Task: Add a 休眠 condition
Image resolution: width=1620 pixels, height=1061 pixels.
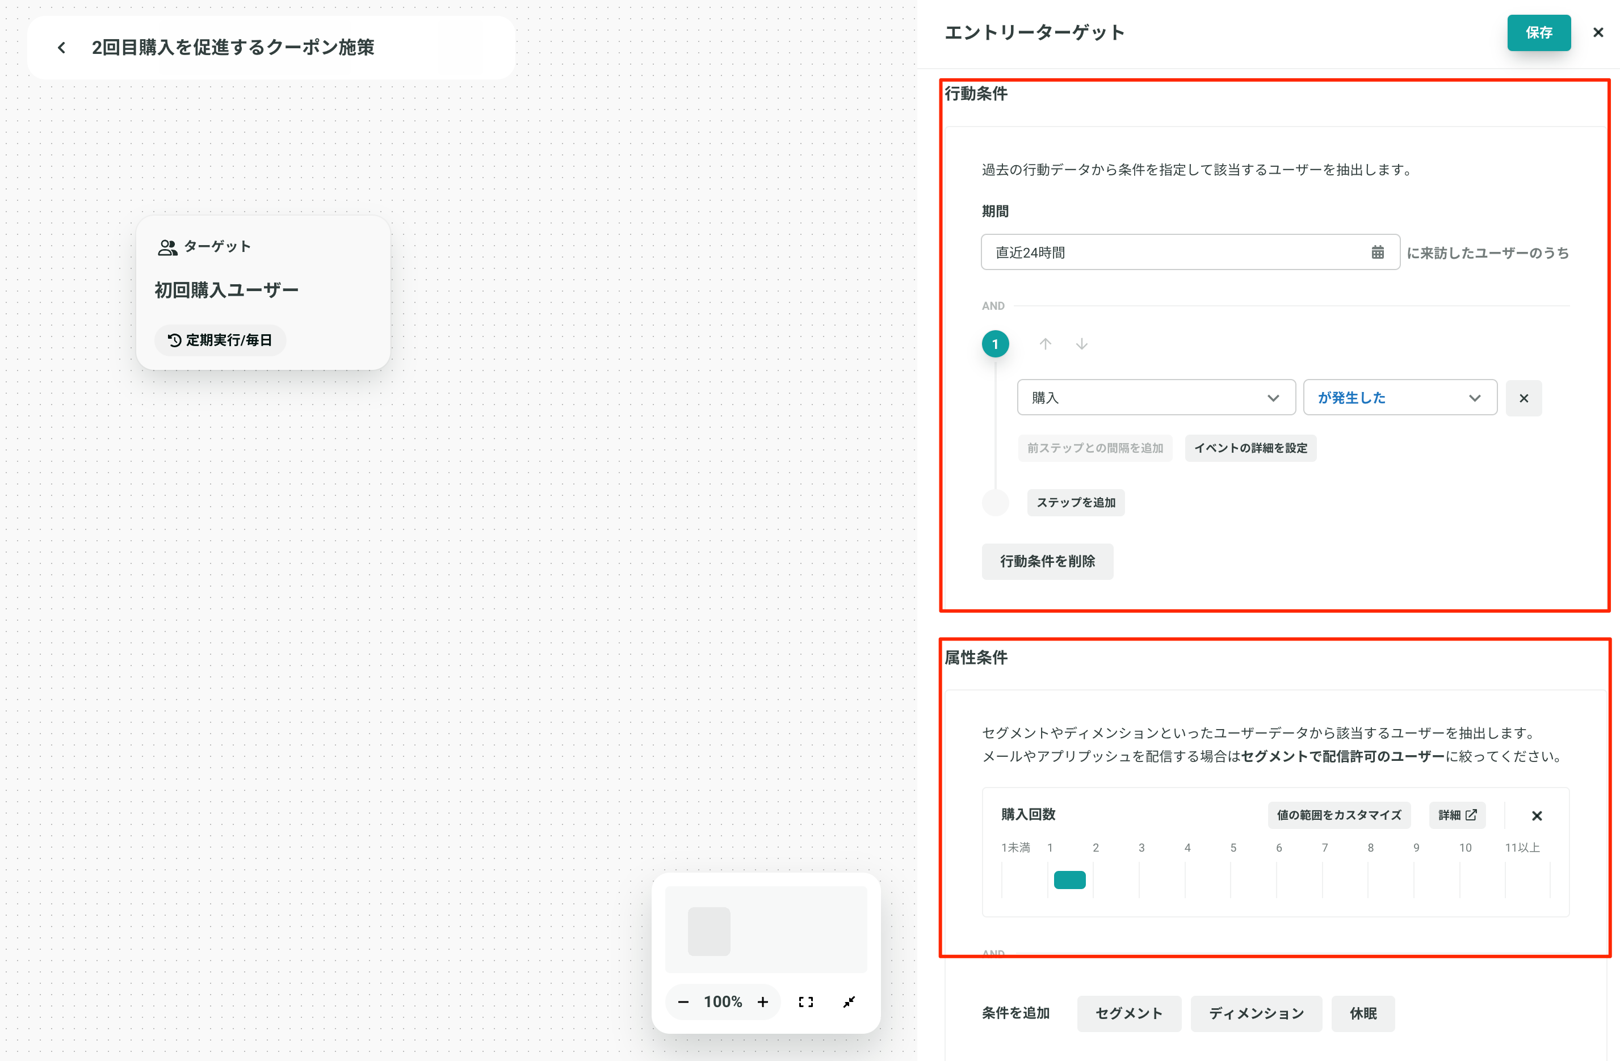Action: point(1363,1014)
